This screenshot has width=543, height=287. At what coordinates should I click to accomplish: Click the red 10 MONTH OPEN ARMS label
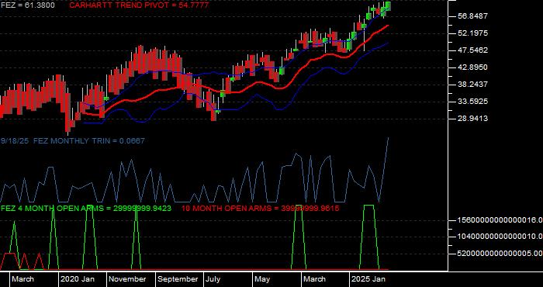tap(260, 209)
